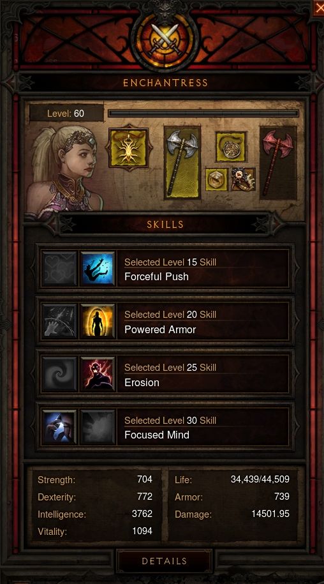The width and height of the screenshot is (324, 584).
Task: Toggle the greyed-out swirl skill option
Action: [x=59, y=374]
